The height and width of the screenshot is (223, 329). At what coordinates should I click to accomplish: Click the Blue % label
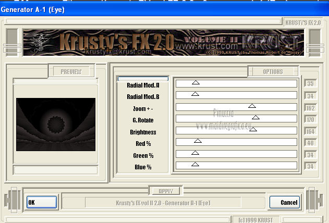(x=143, y=167)
